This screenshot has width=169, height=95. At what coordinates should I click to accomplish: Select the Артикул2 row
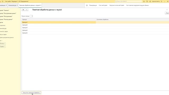click(x=95, y=25)
